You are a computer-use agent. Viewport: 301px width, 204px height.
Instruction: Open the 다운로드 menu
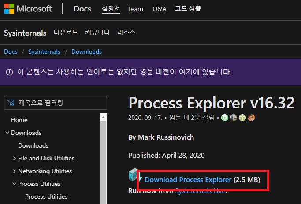[66, 32]
